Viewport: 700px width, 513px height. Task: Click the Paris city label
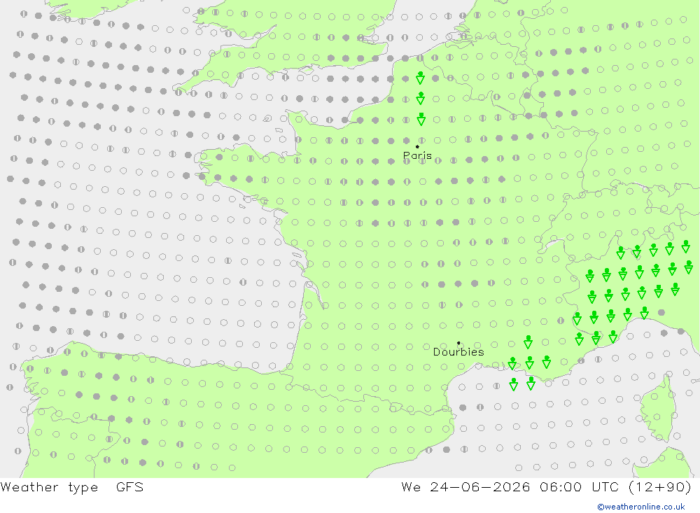417,155
